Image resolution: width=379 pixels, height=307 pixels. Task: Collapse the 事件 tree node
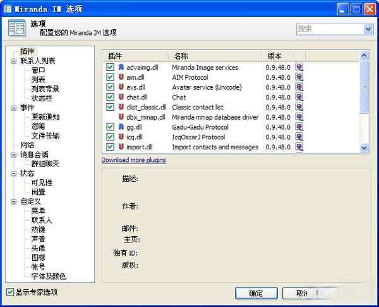click(14, 108)
